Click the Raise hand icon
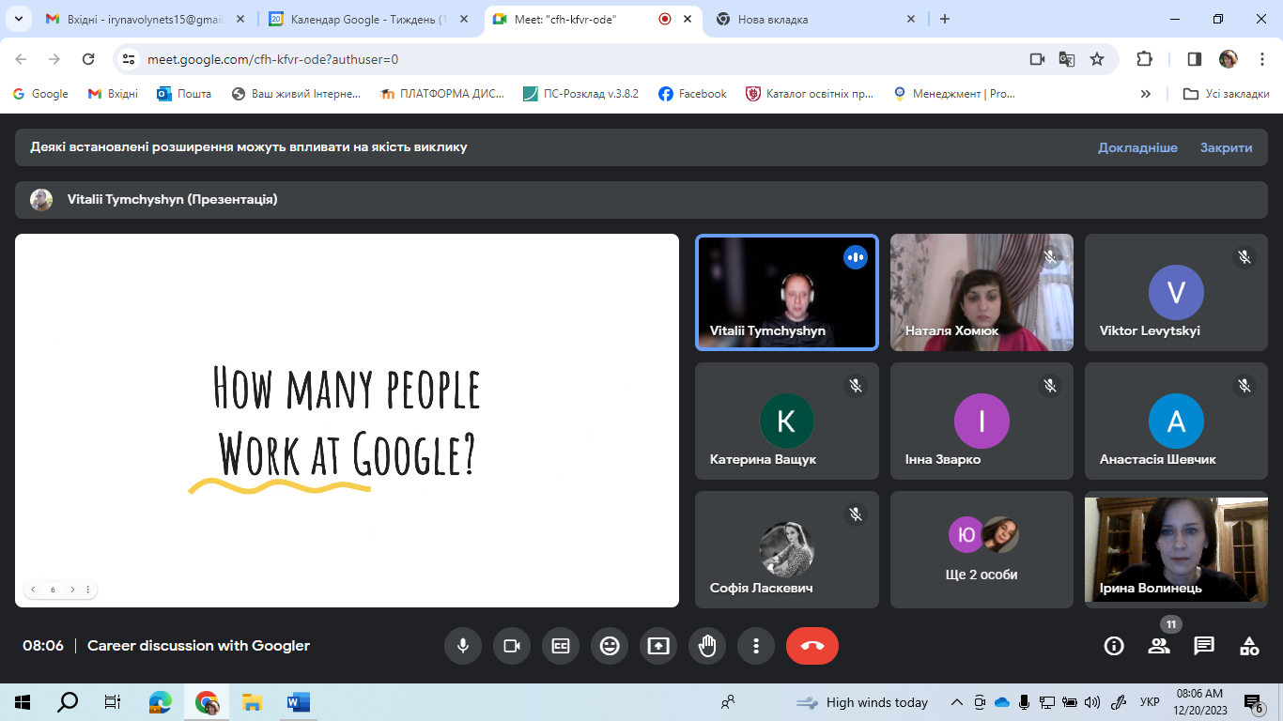This screenshot has height=721, width=1283. coord(707,646)
